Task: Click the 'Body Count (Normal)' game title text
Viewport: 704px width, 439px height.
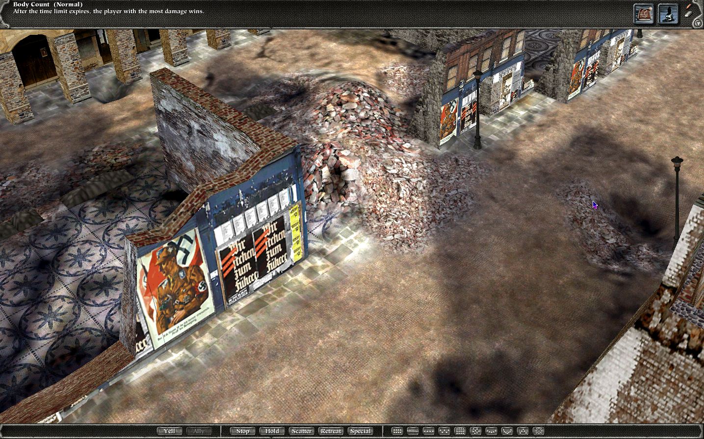Action: pos(48,4)
